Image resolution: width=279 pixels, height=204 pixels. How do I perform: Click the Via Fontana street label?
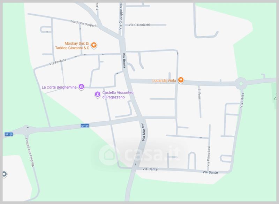[58, 62]
